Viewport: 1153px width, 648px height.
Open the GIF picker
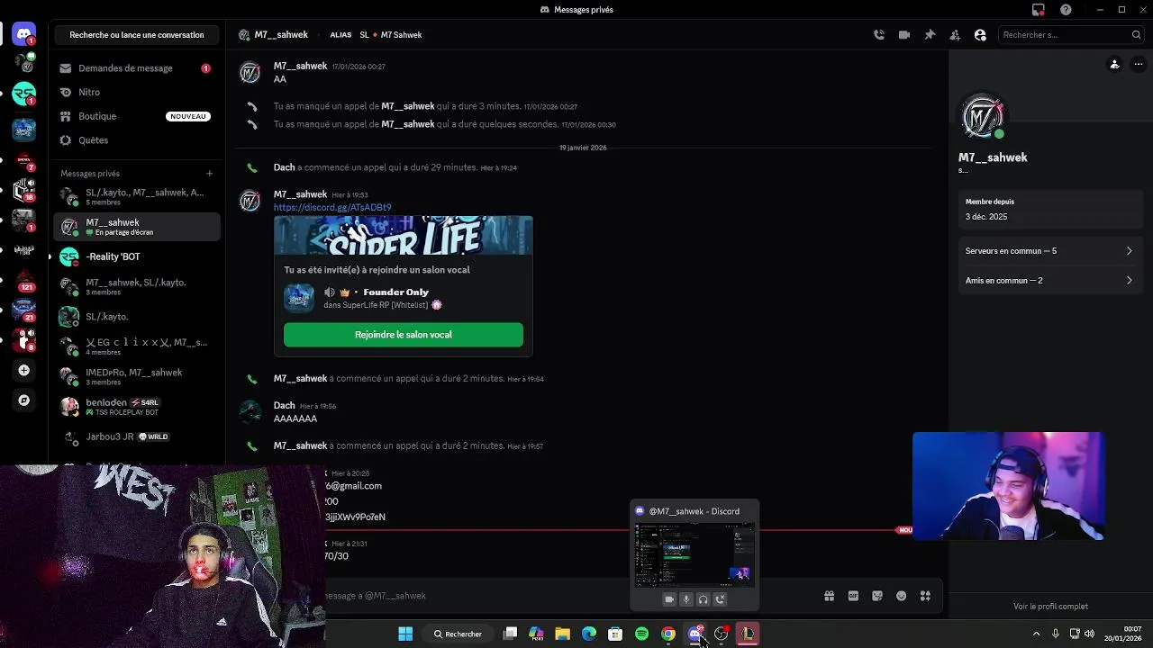coord(853,596)
